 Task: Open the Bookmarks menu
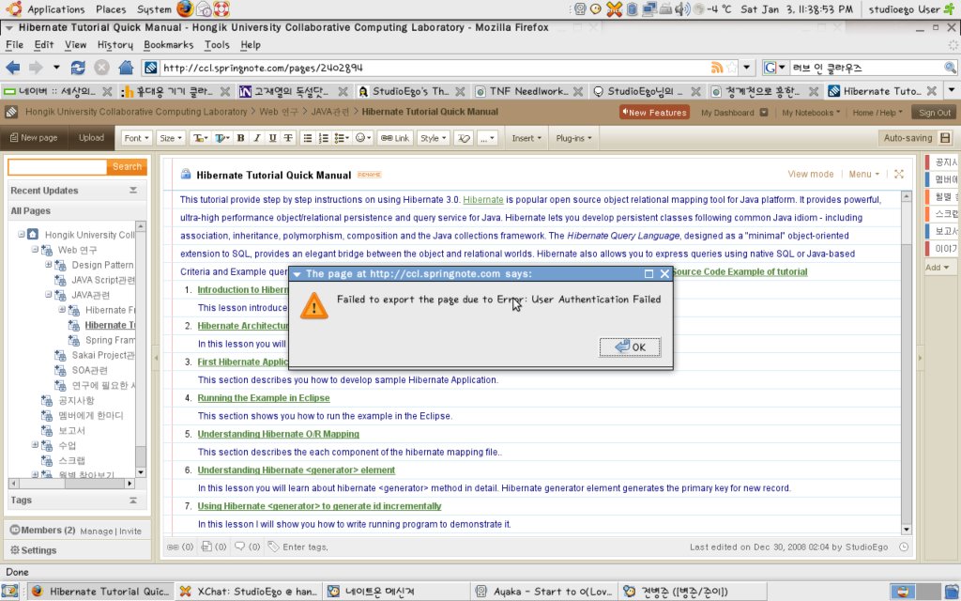pos(169,45)
